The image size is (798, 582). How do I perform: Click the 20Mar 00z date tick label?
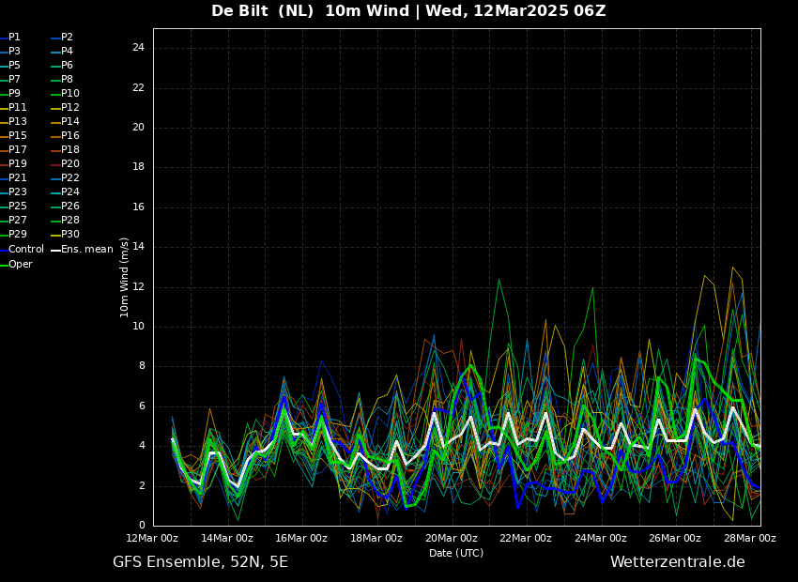pos(452,538)
